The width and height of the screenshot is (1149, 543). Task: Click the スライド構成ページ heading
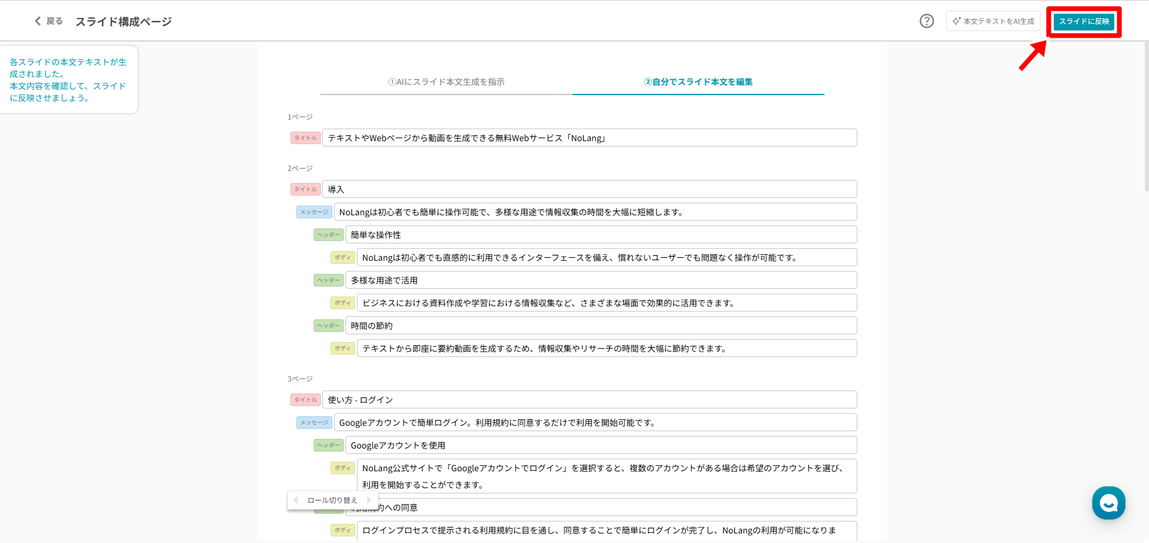[123, 22]
